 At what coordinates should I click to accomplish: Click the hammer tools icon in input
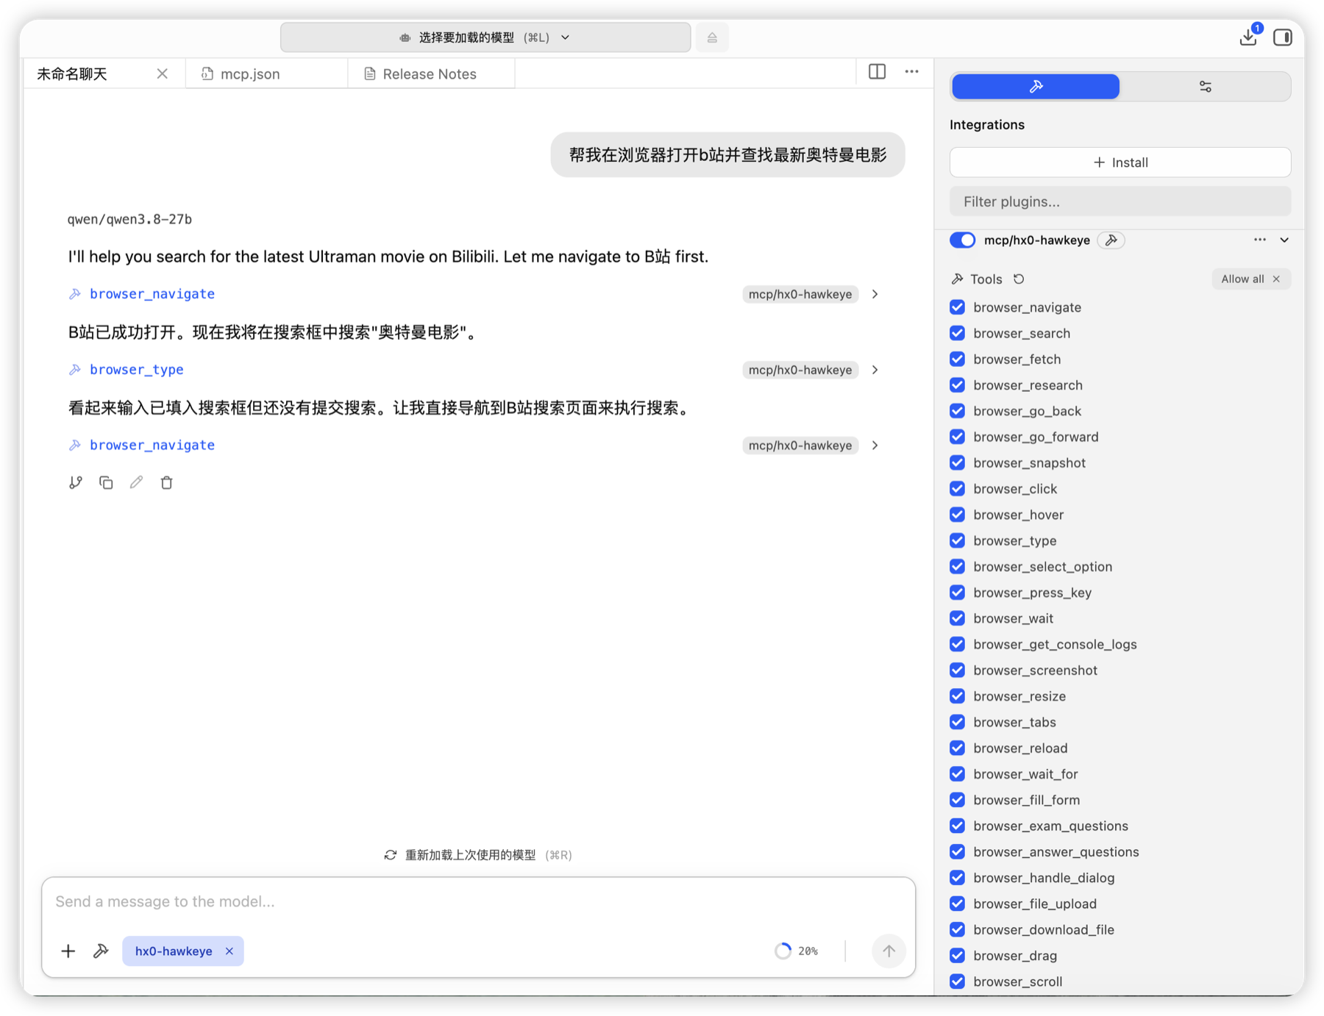(101, 951)
